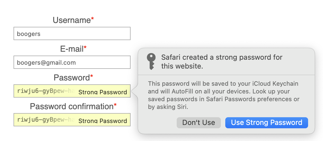
Task: Click the red asterisk beside E-mail
Action: [85, 48]
